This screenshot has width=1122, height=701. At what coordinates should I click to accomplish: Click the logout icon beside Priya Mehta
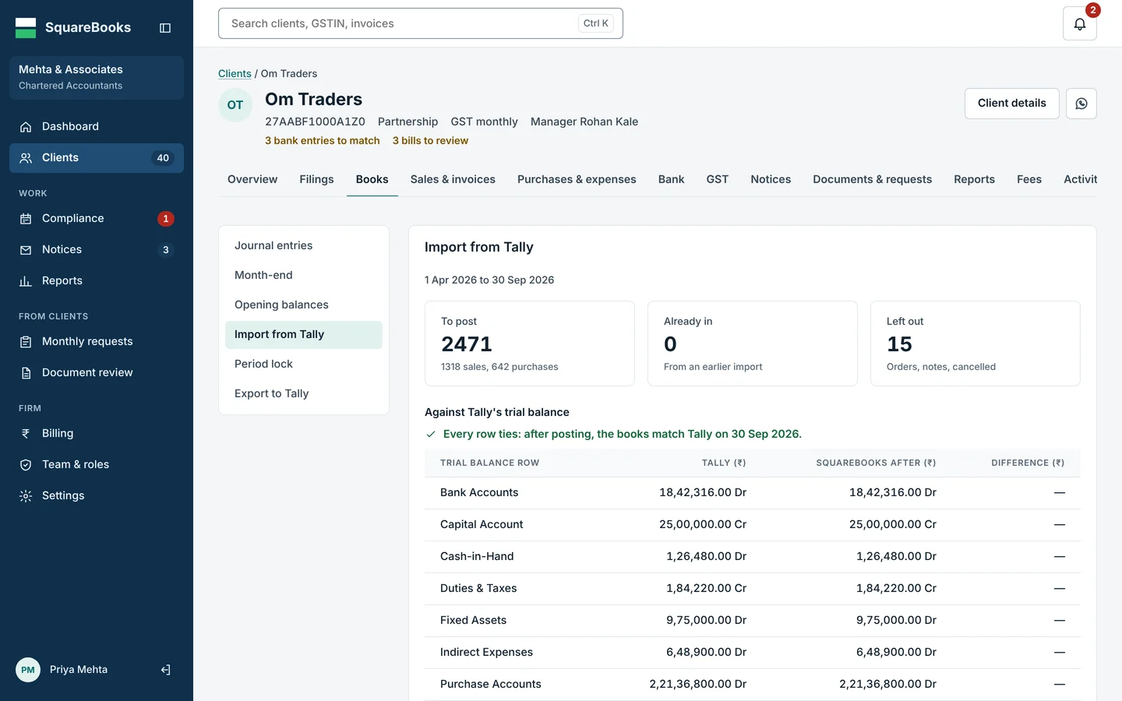click(165, 670)
